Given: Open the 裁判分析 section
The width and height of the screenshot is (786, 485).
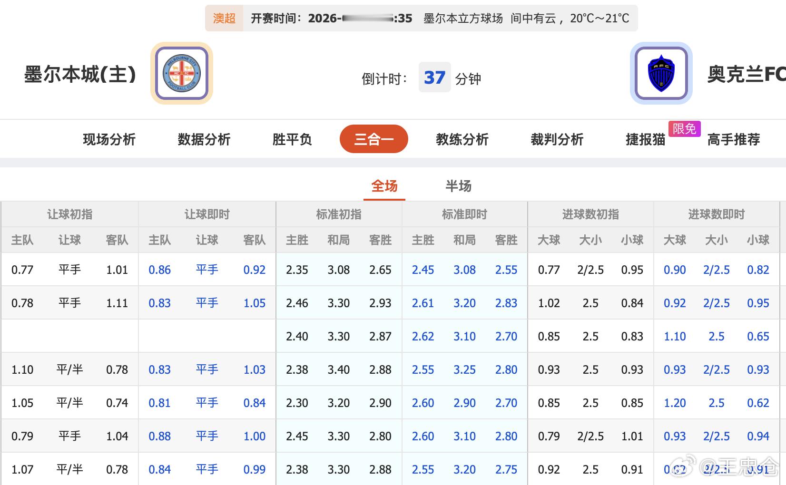Looking at the screenshot, I should click(x=557, y=139).
